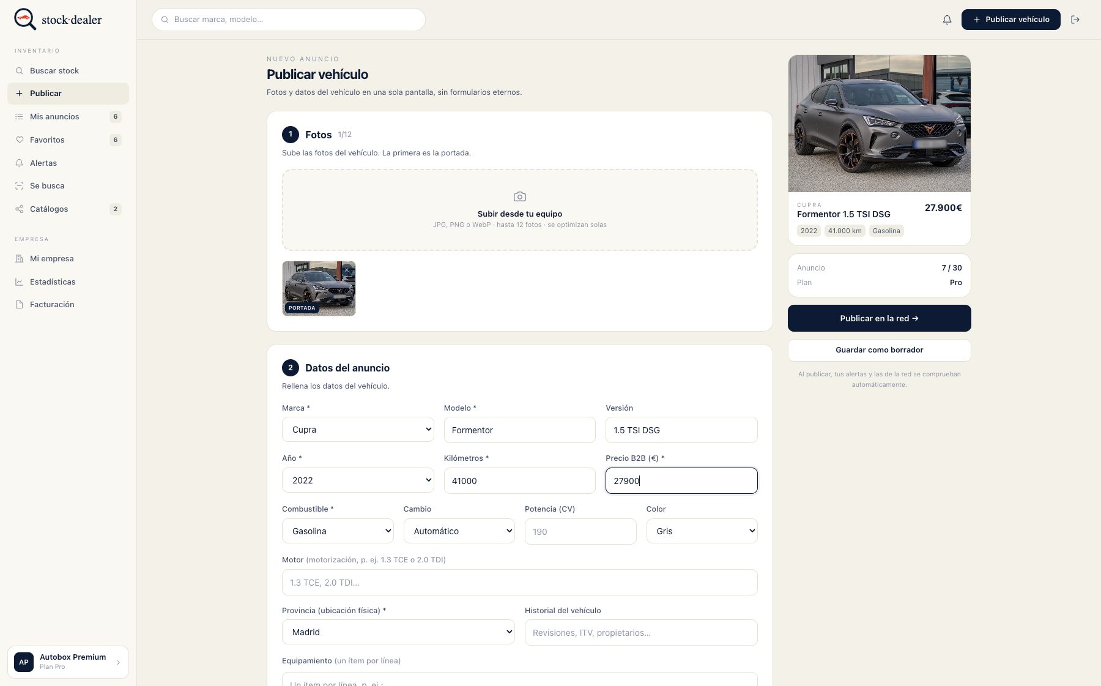Click the 41.000 km tag in preview

click(845, 231)
